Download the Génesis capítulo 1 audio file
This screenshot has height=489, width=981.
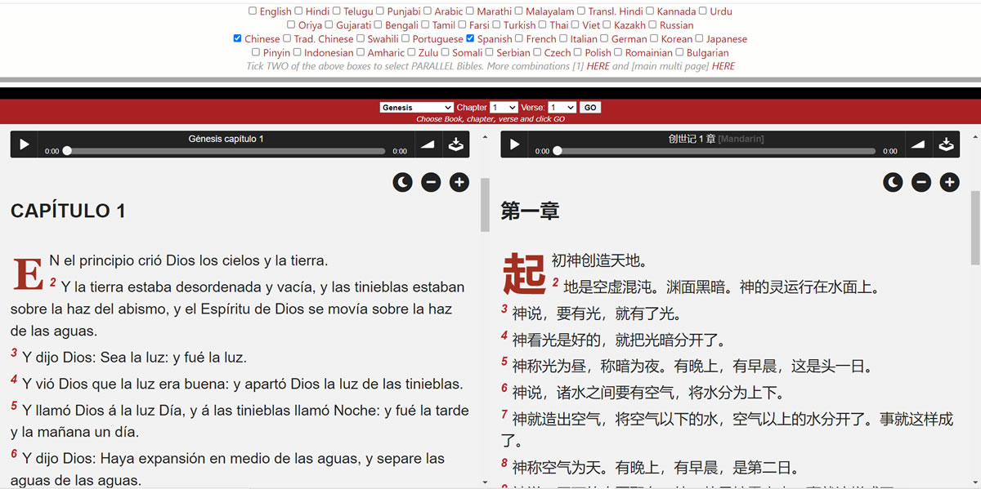pyautogui.click(x=455, y=144)
